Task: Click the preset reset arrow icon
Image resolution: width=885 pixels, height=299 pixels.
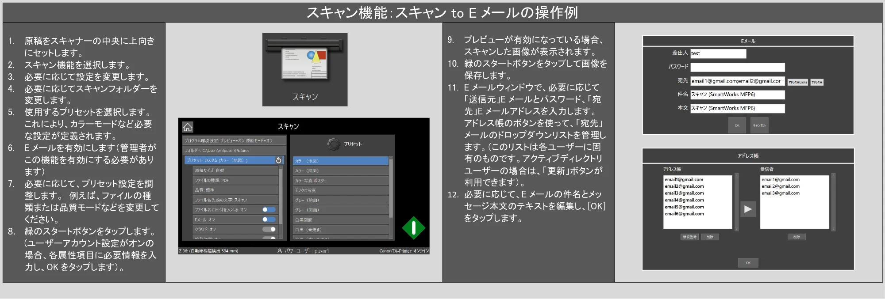Action: point(278,160)
